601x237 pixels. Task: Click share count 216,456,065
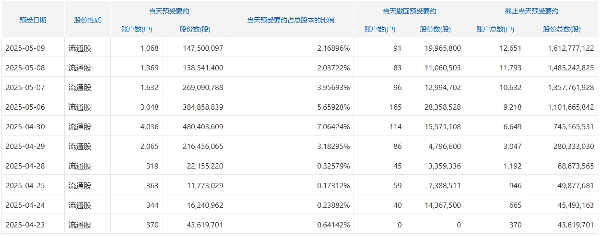click(203, 147)
